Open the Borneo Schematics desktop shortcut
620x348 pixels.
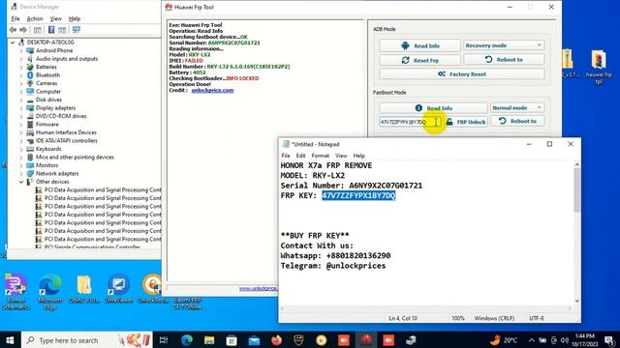tap(15, 292)
